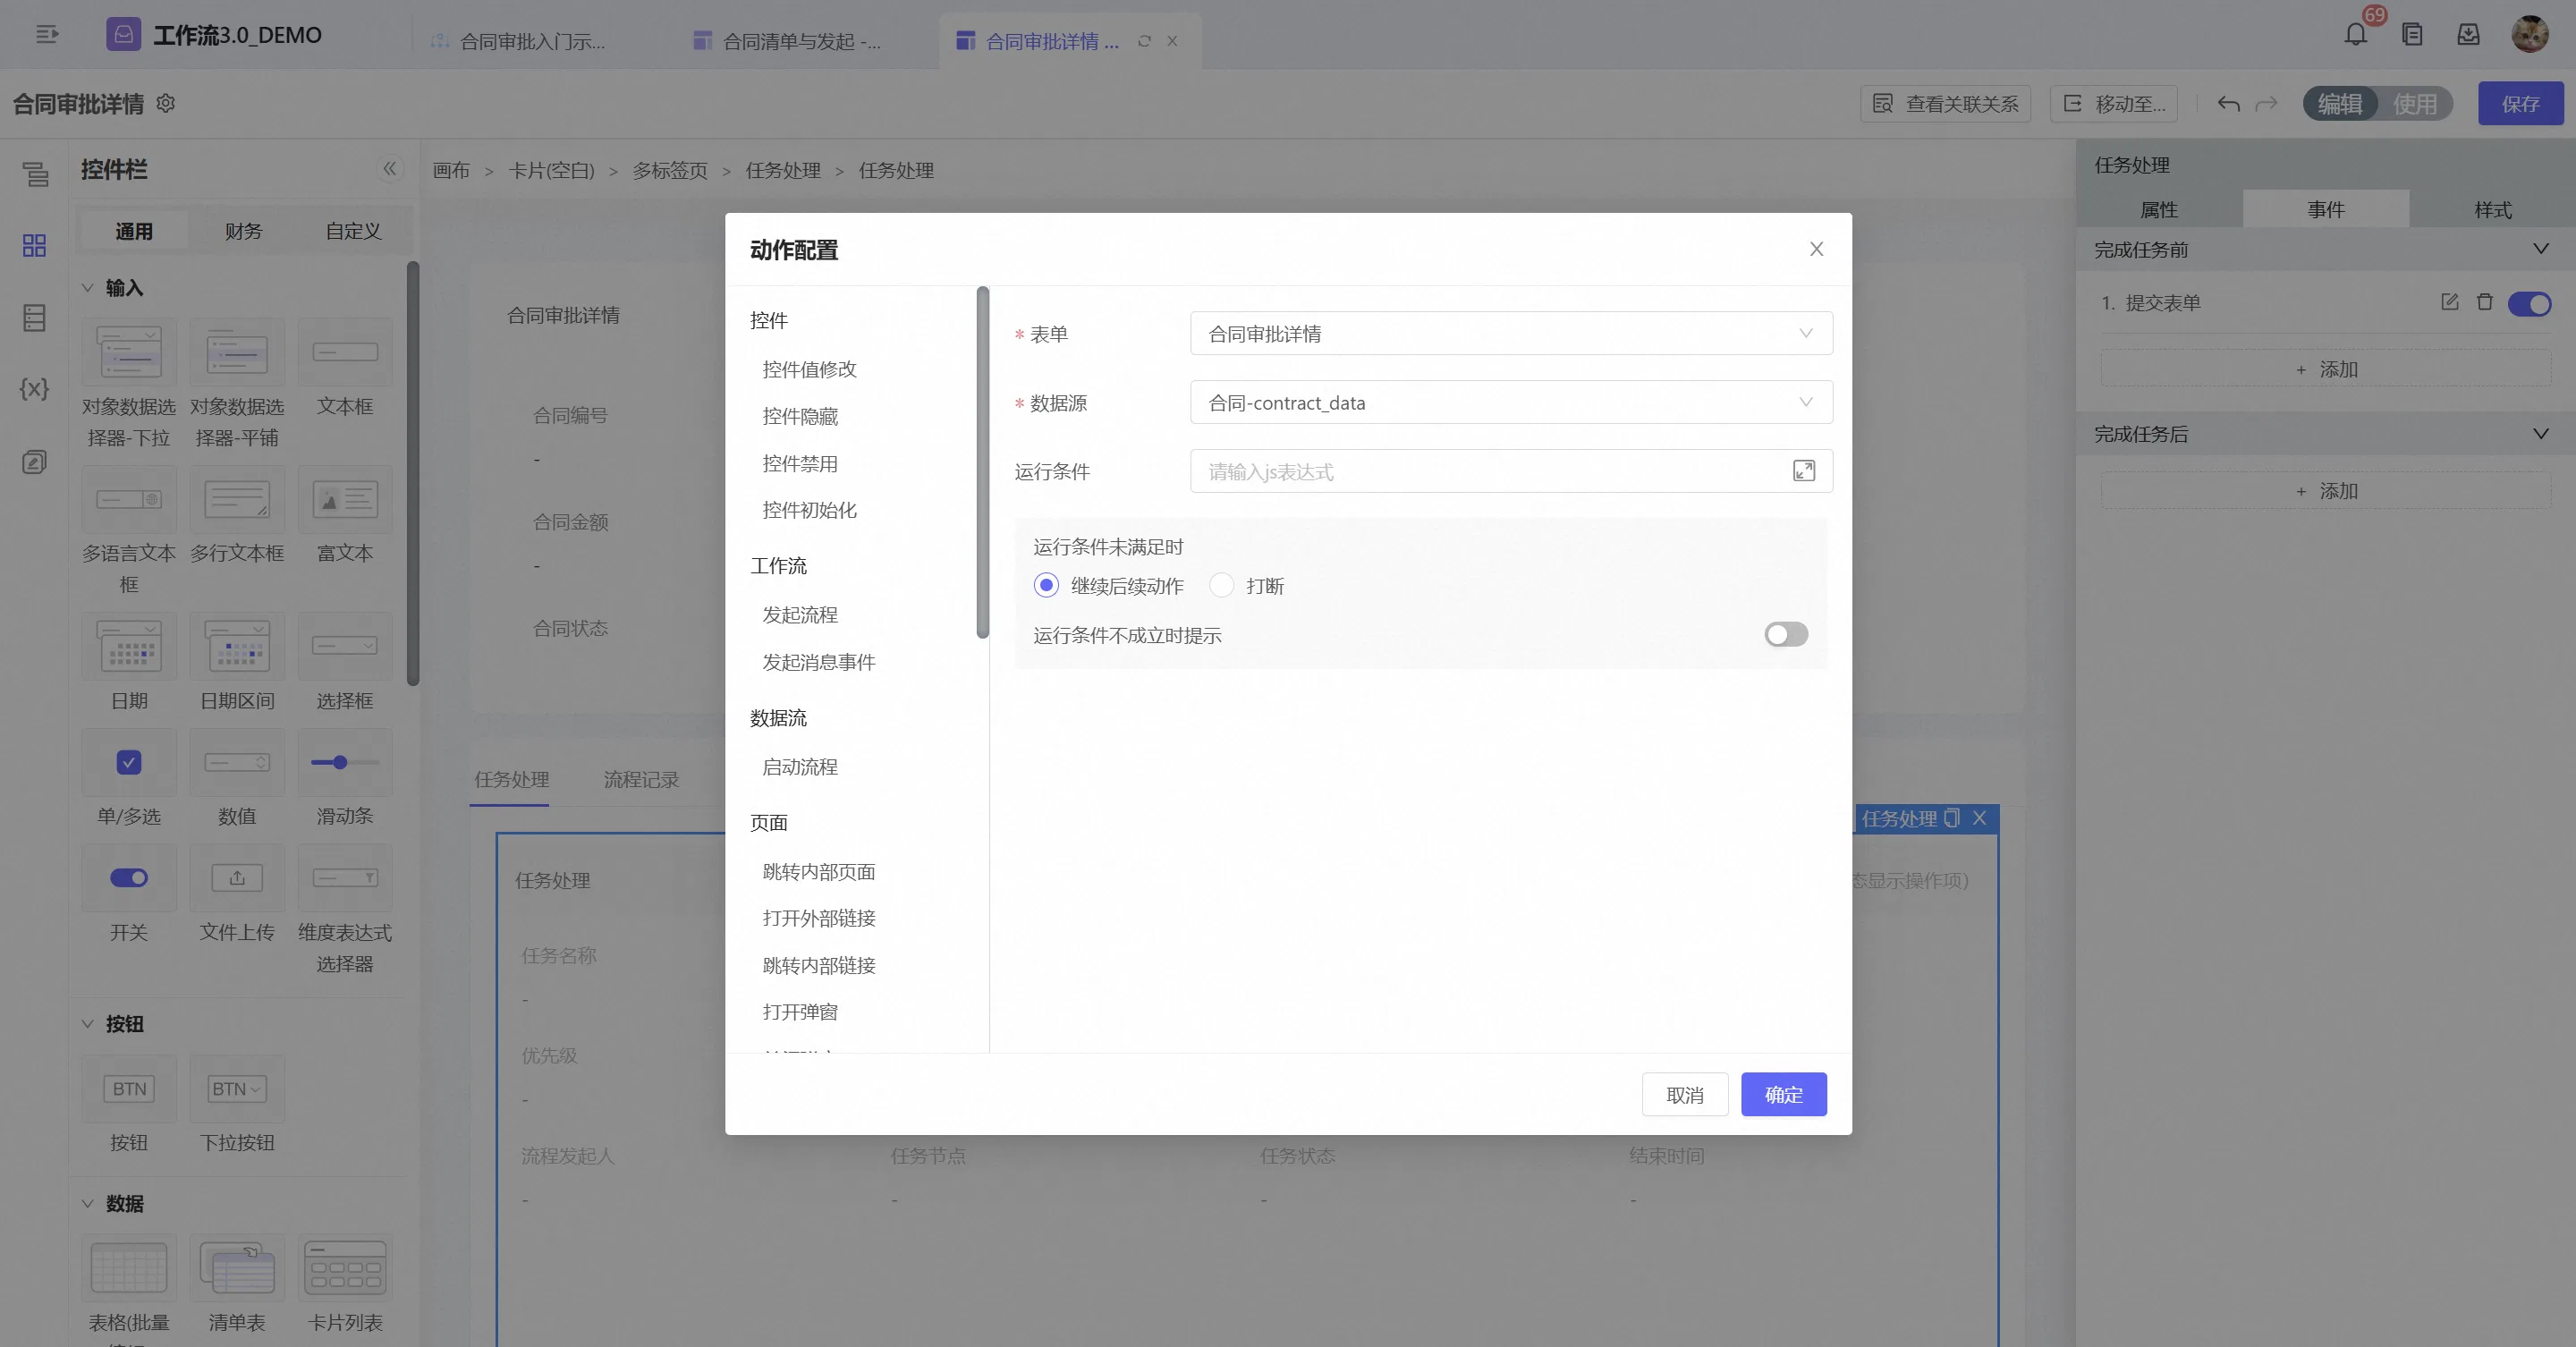Pick the 富文本 control icon
Viewport: 2576px width, 1347px height.
click(x=345, y=499)
